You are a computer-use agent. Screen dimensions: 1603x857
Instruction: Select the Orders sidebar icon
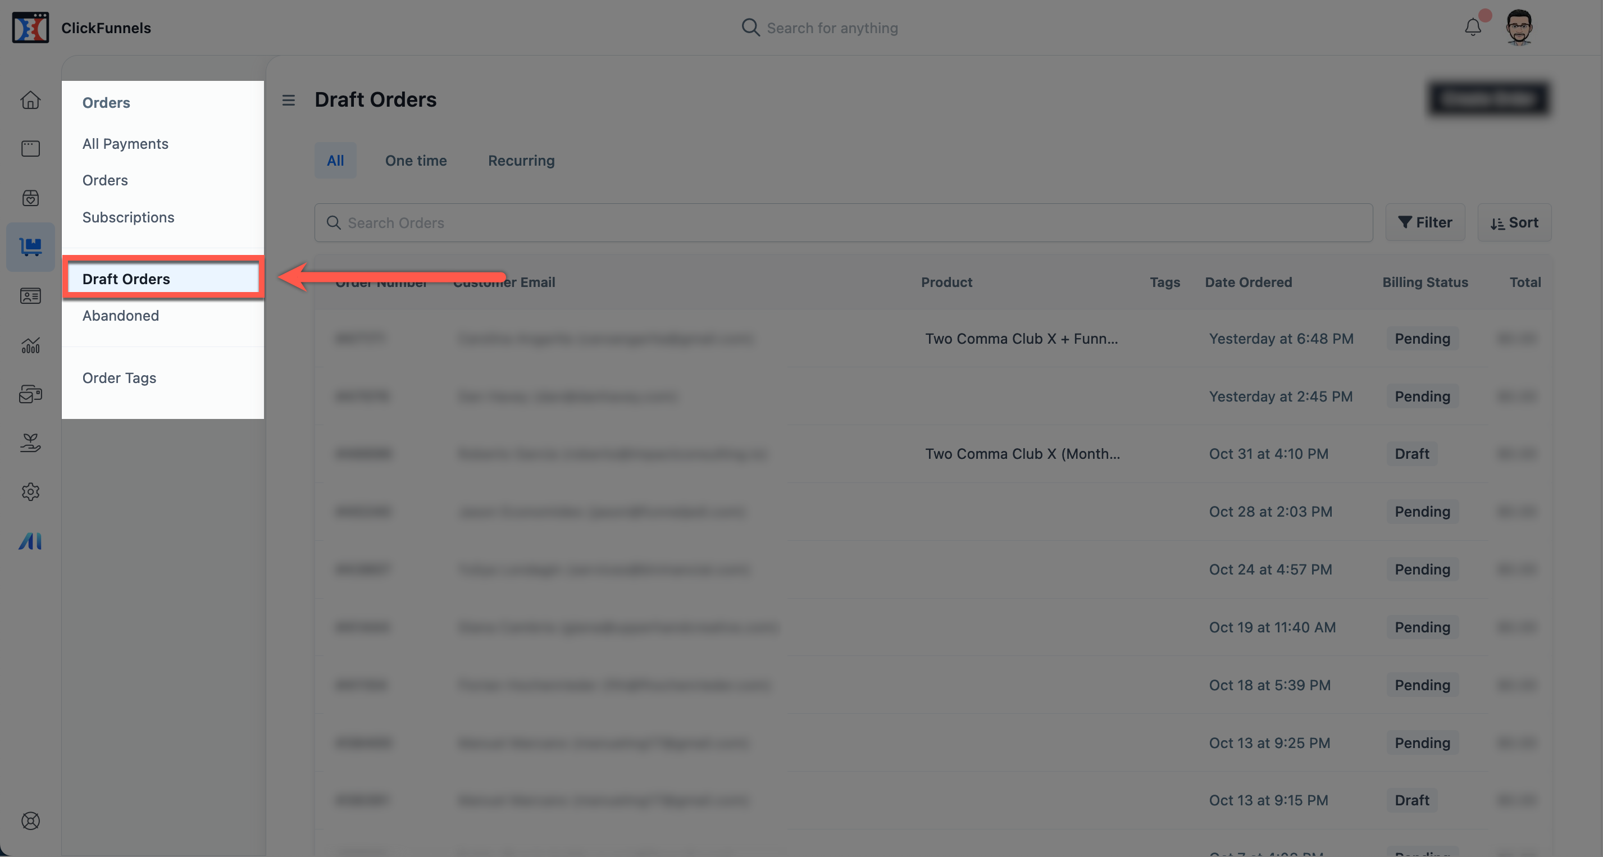coord(30,246)
